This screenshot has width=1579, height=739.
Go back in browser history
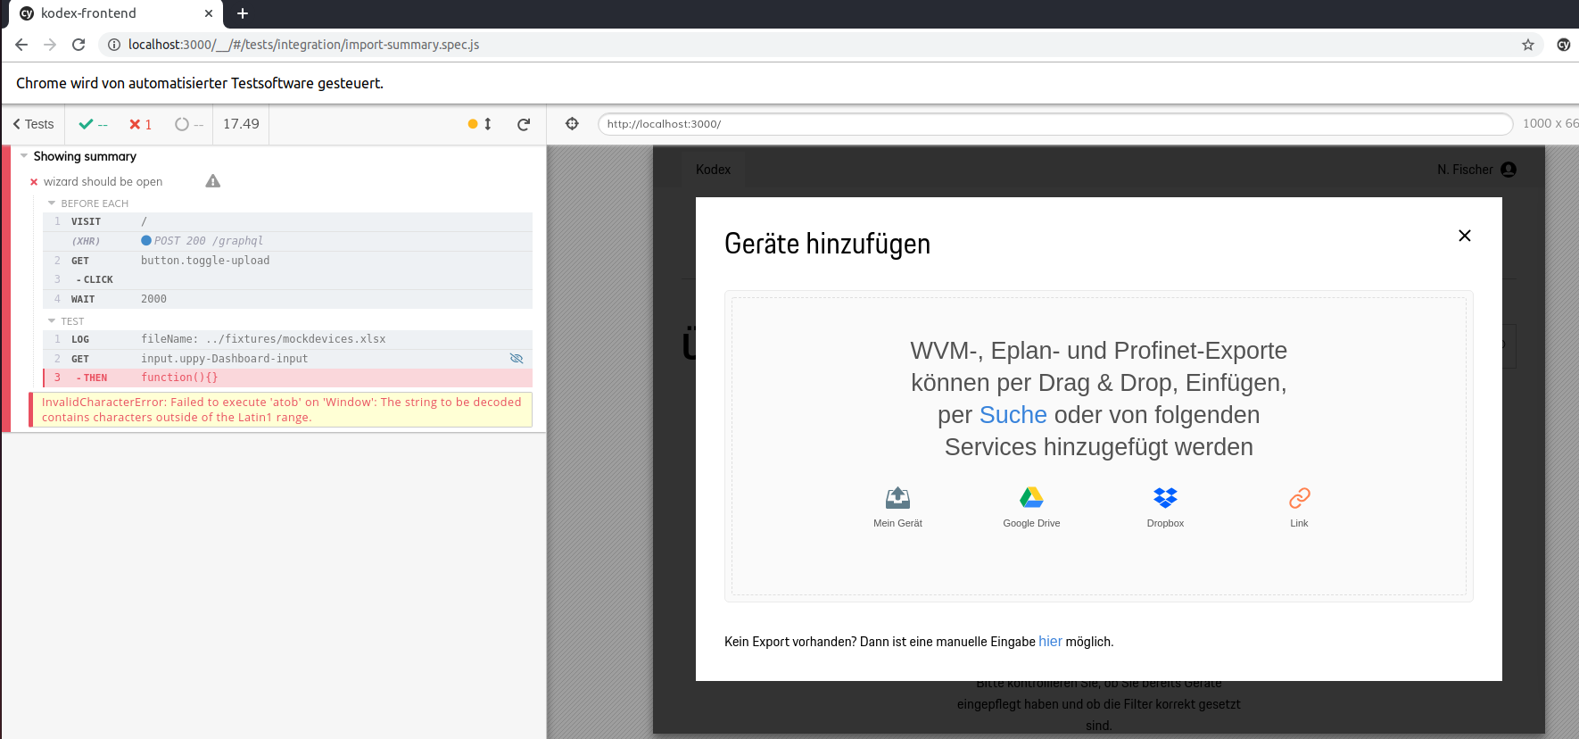click(x=21, y=45)
